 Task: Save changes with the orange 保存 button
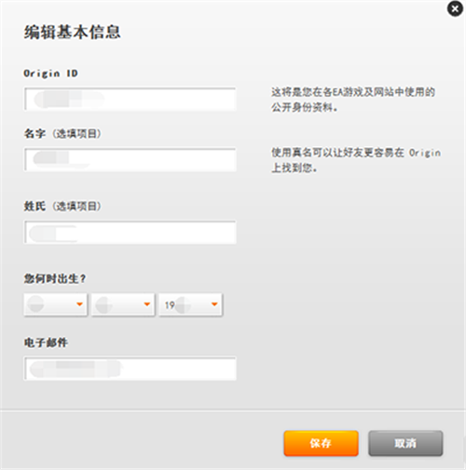(321, 443)
